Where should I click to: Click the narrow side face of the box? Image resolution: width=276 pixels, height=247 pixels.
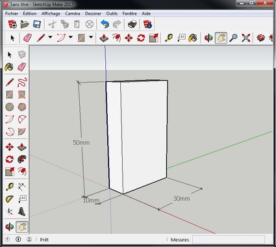[114, 136]
